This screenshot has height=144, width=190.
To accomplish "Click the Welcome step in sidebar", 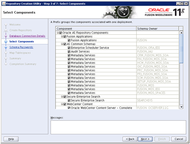I will (15, 25).
